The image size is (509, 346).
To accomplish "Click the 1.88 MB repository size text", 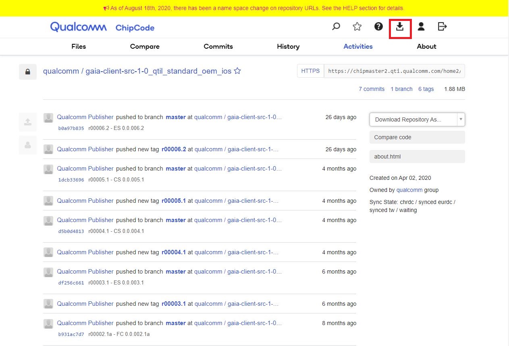I will [x=455, y=89].
